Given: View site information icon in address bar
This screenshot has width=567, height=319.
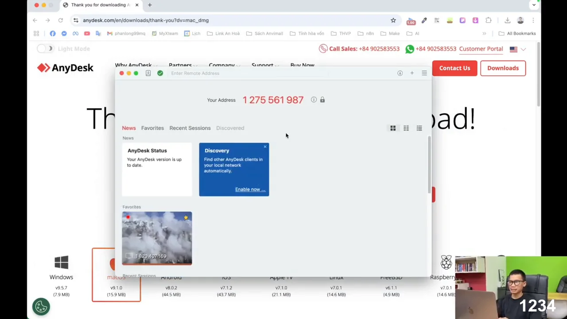Looking at the screenshot, I should 76,20.
